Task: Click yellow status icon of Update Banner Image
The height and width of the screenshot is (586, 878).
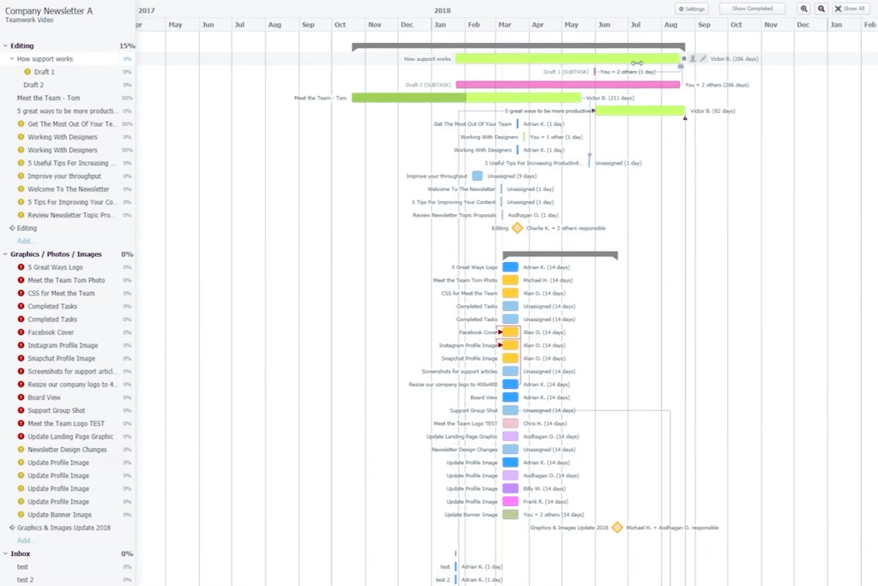Action: click(21, 514)
